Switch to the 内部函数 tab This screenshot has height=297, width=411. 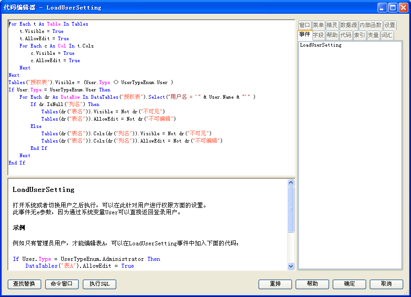pos(370,25)
